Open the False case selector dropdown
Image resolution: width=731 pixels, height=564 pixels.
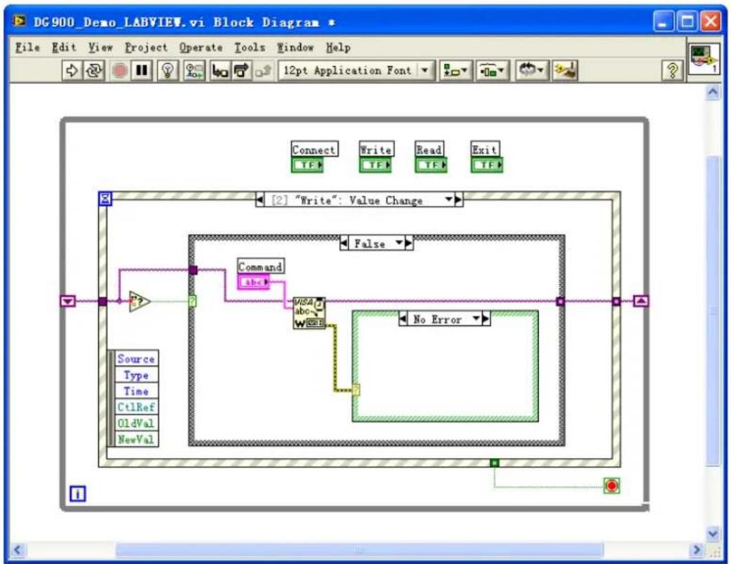coord(399,243)
